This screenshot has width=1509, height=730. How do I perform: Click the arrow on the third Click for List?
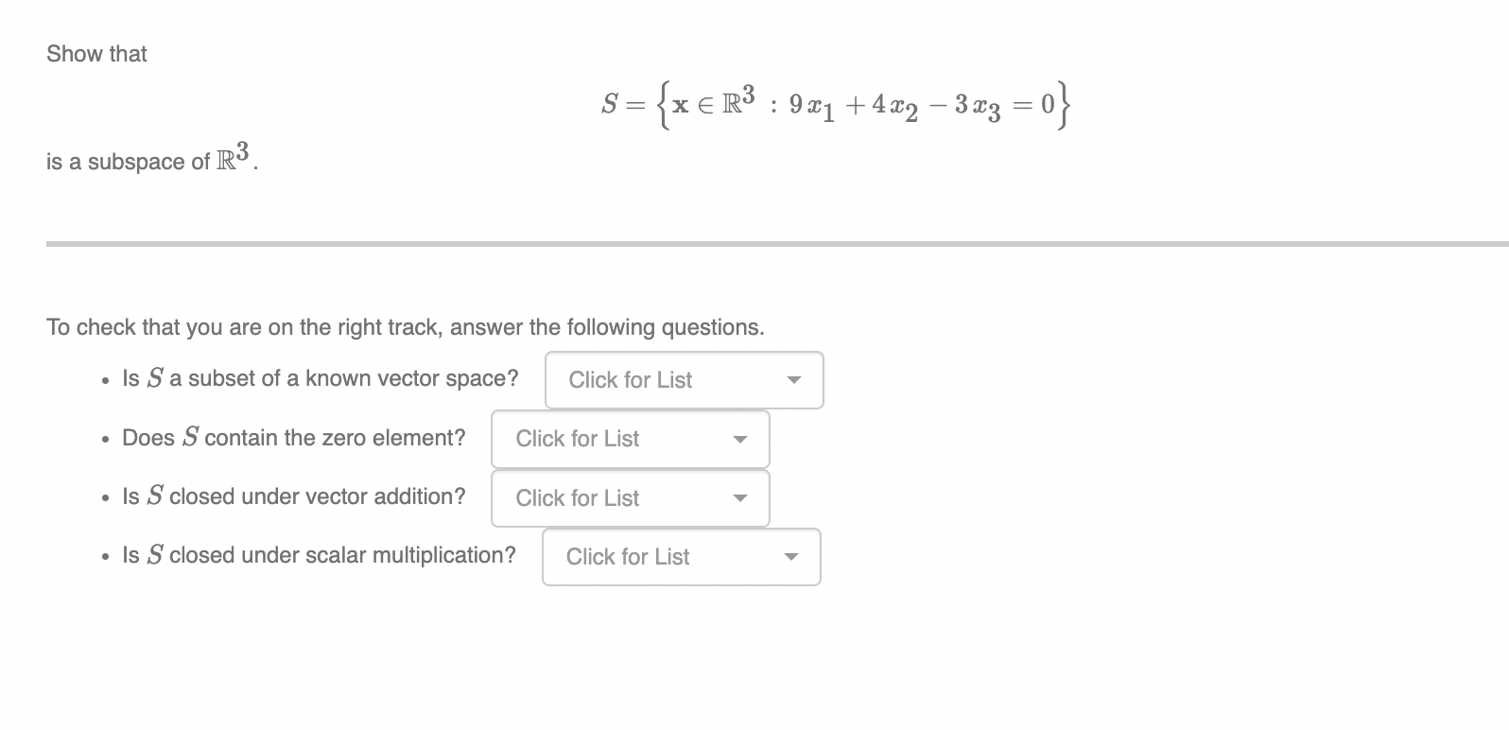click(x=741, y=498)
